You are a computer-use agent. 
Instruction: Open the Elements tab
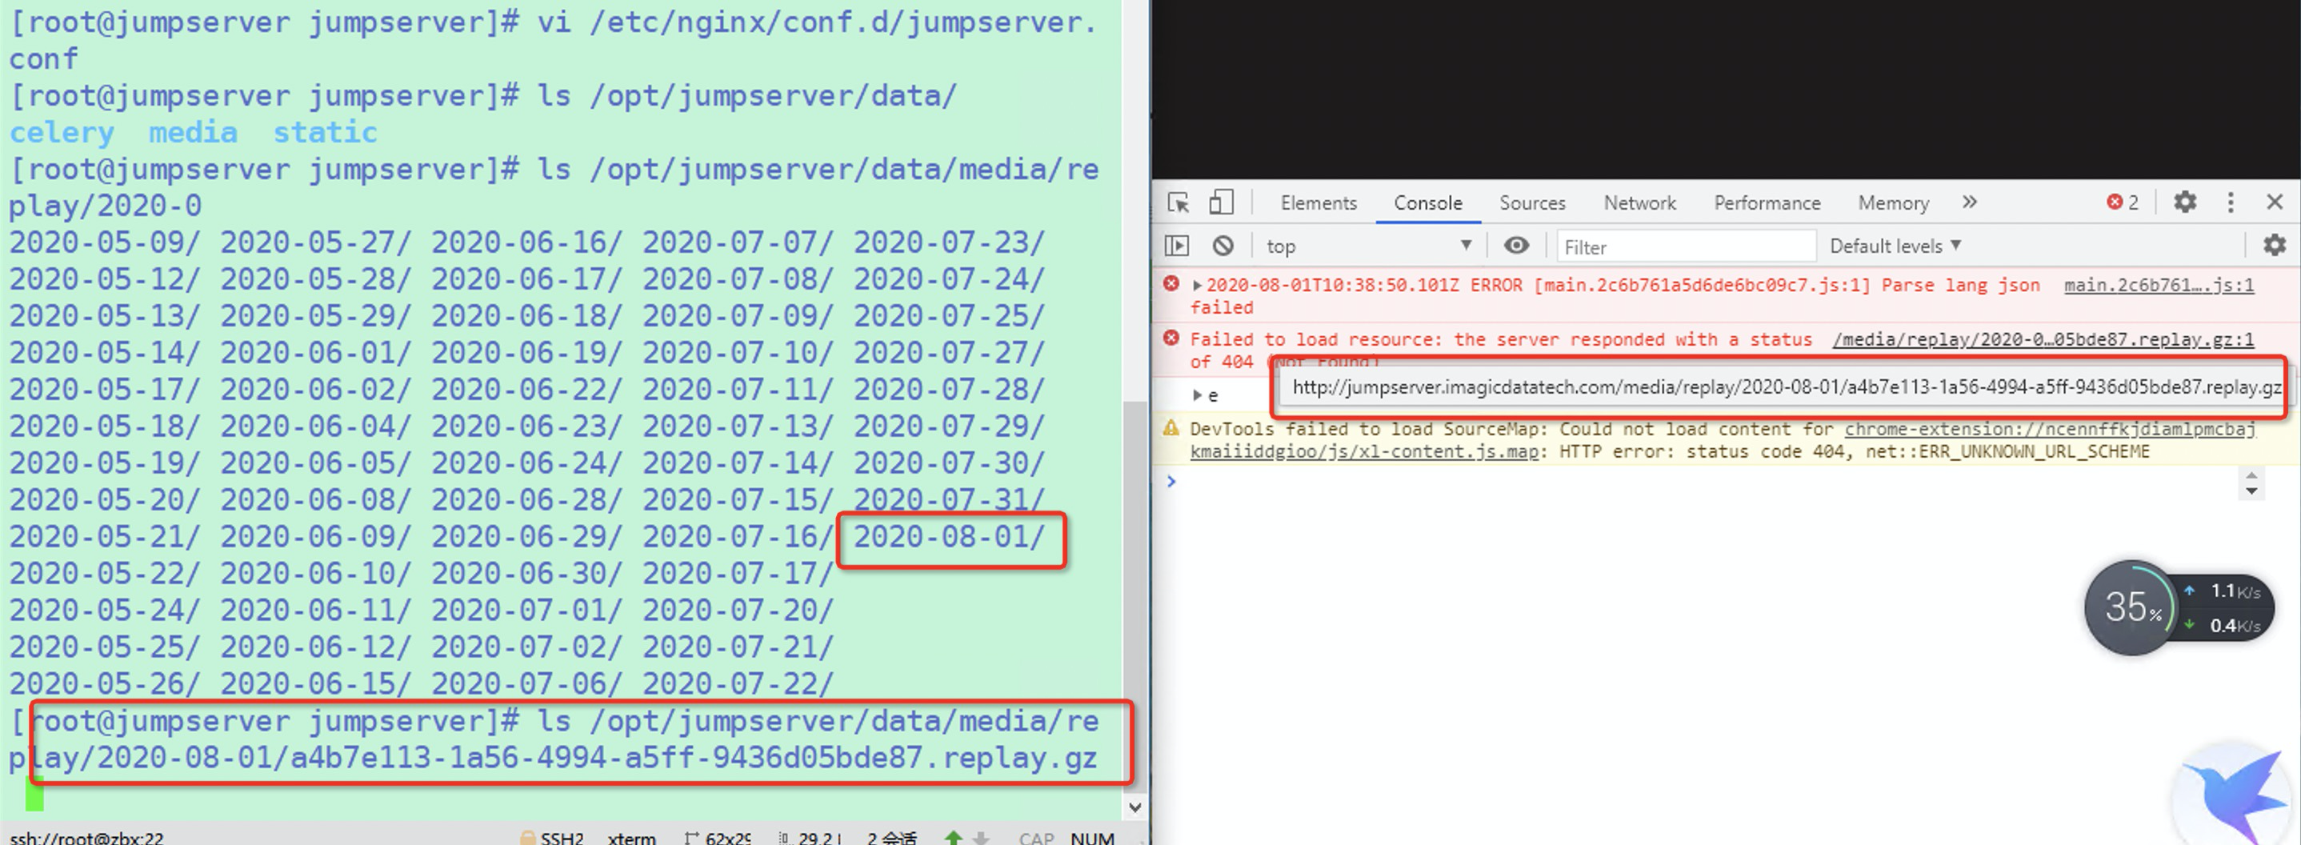pos(1319,202)
